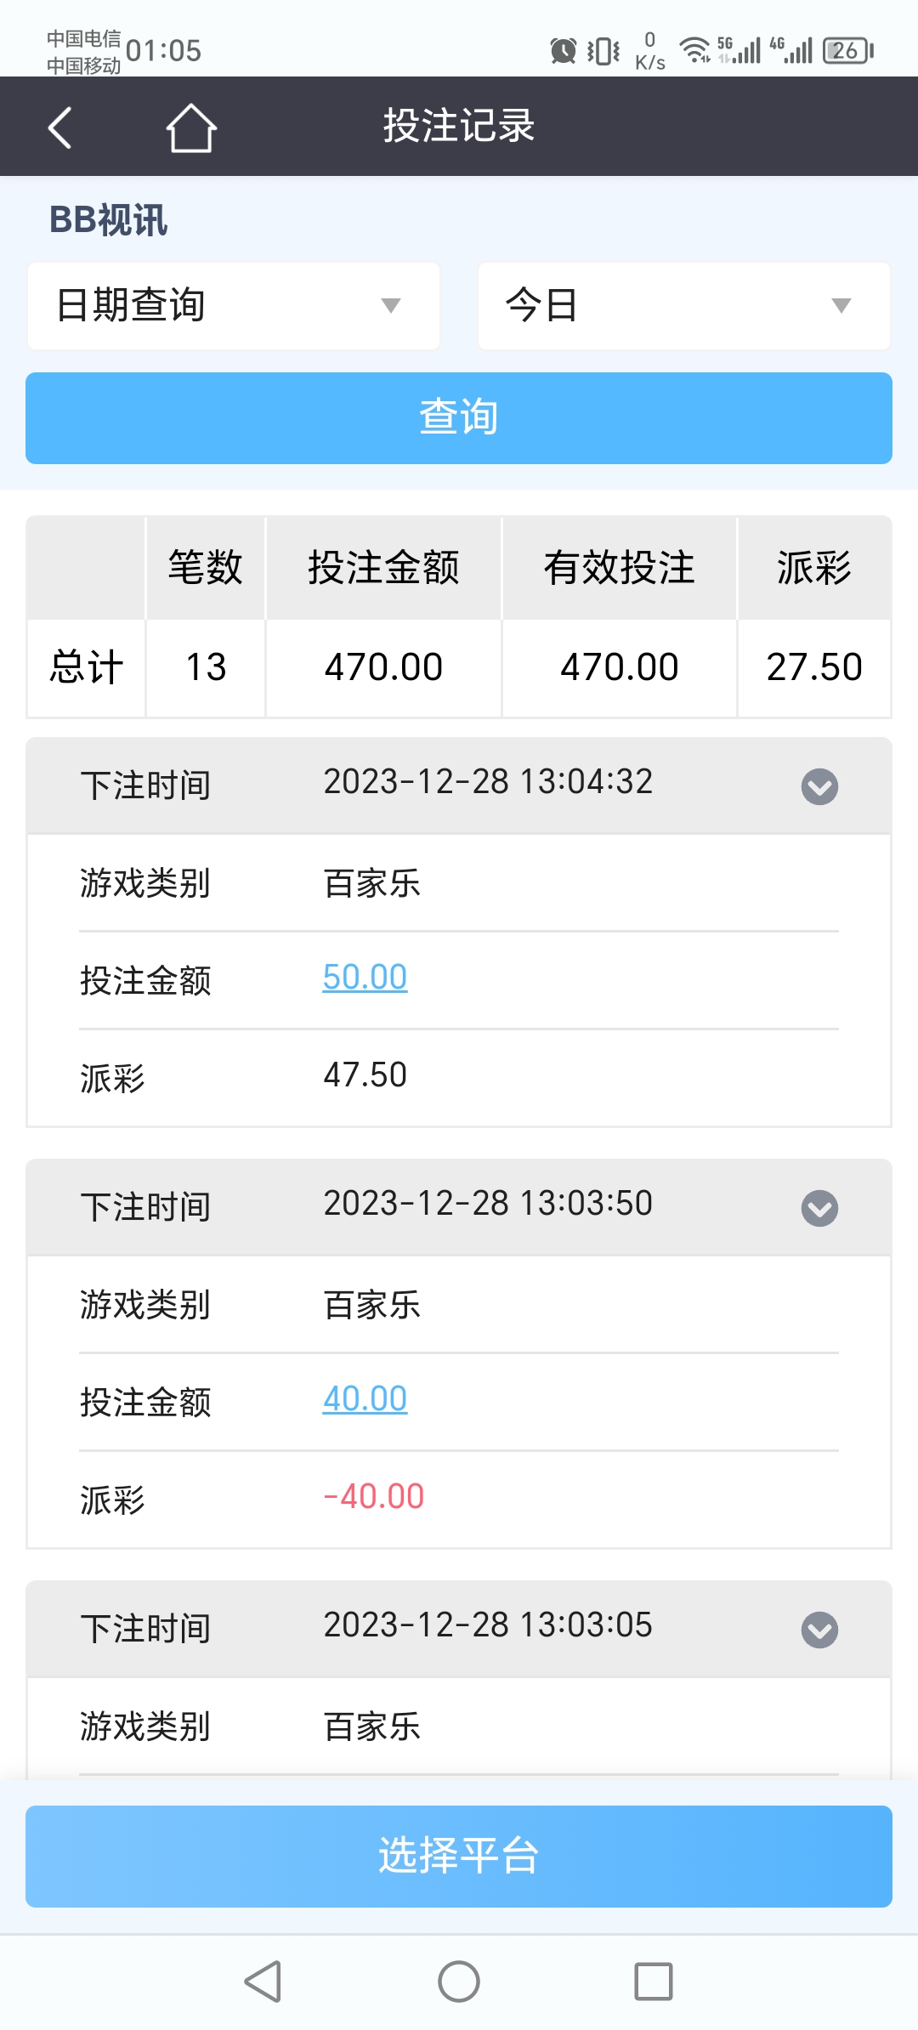Viewport: 918px width, 2030px height.
Task: Go to home via house icon
Action: (x=191, y=128)
